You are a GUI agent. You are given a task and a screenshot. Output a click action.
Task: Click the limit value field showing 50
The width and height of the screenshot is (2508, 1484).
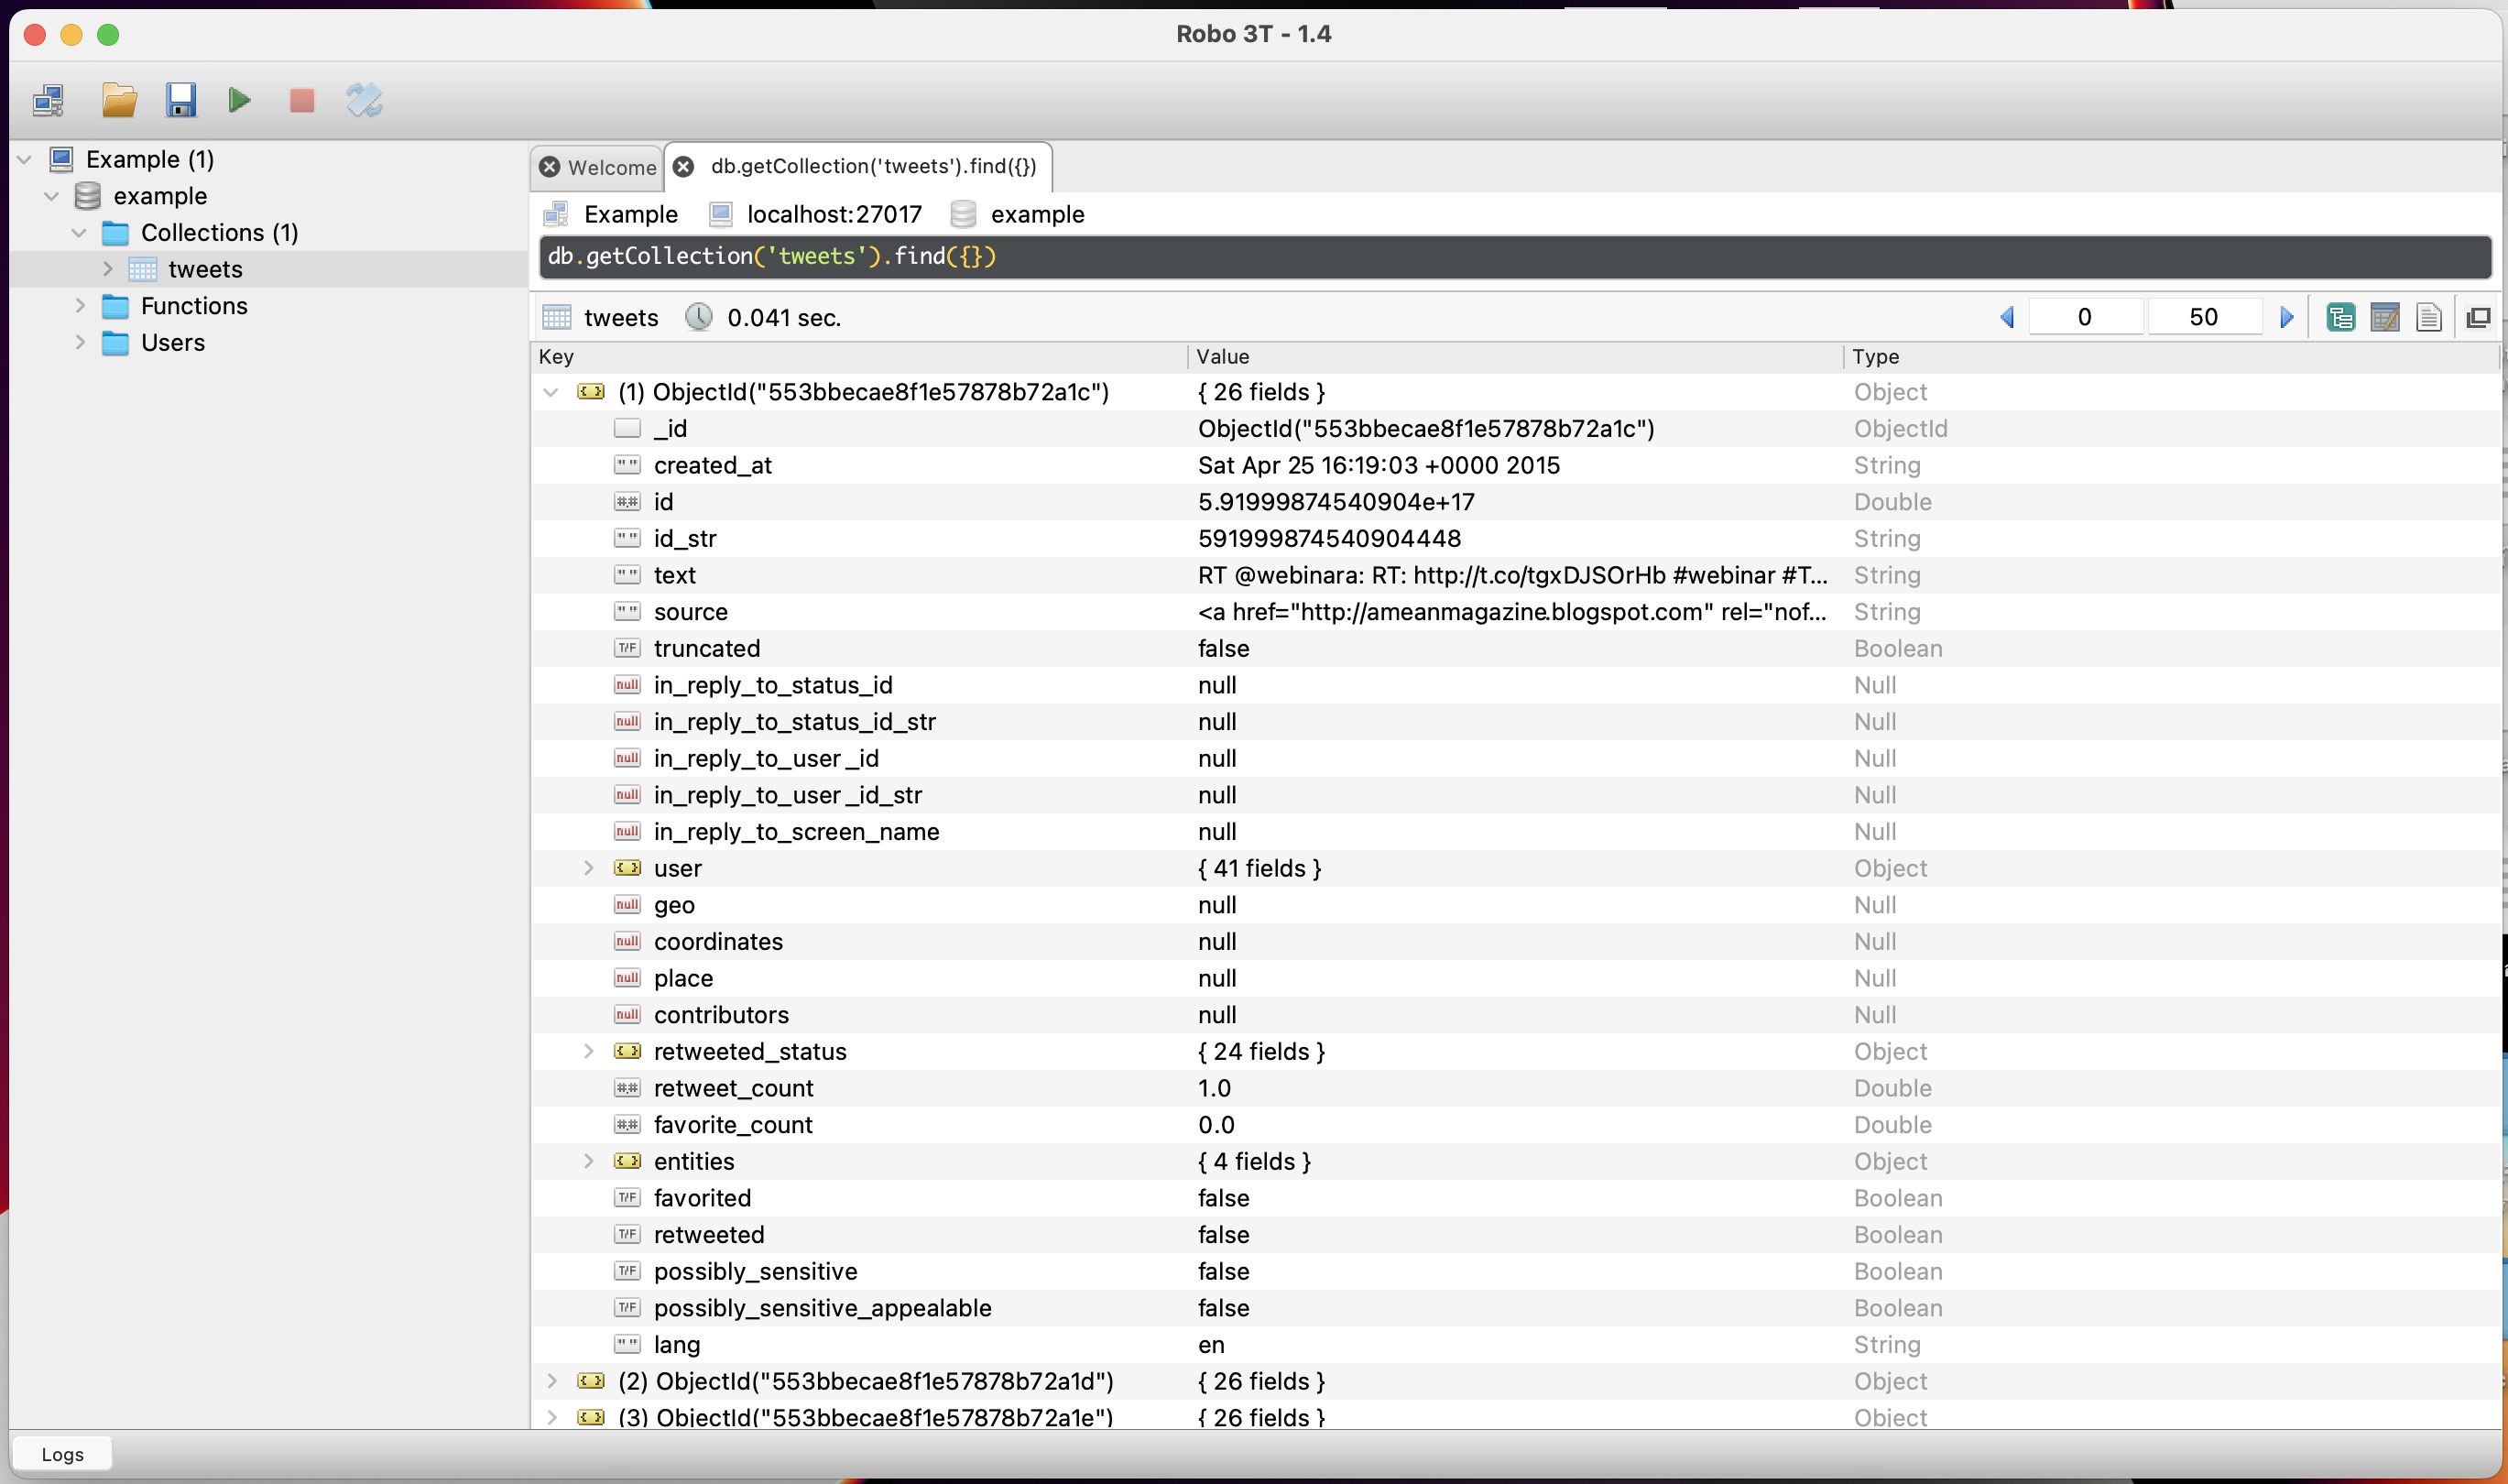pos(2203,317)
